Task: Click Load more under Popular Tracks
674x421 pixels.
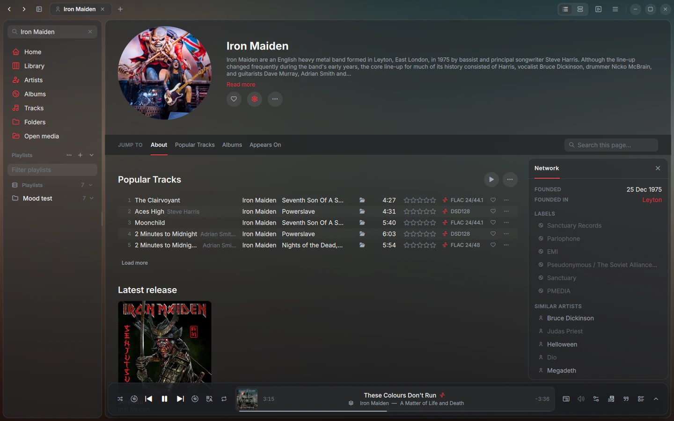Action: 135,263
